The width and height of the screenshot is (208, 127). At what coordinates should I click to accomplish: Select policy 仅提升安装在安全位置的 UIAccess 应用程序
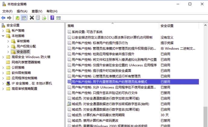pos(114,65)
